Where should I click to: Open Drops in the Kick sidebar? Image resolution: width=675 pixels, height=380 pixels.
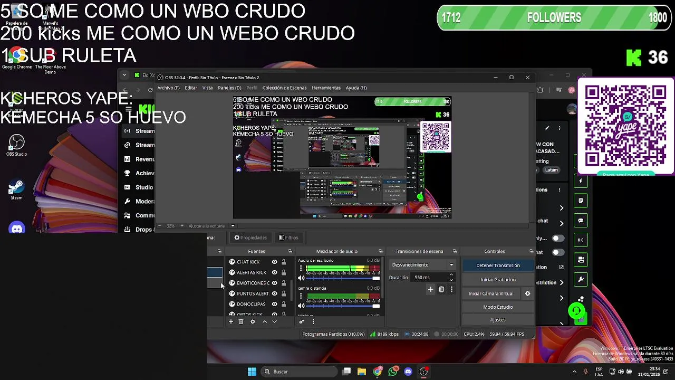[x=139, y=230]
